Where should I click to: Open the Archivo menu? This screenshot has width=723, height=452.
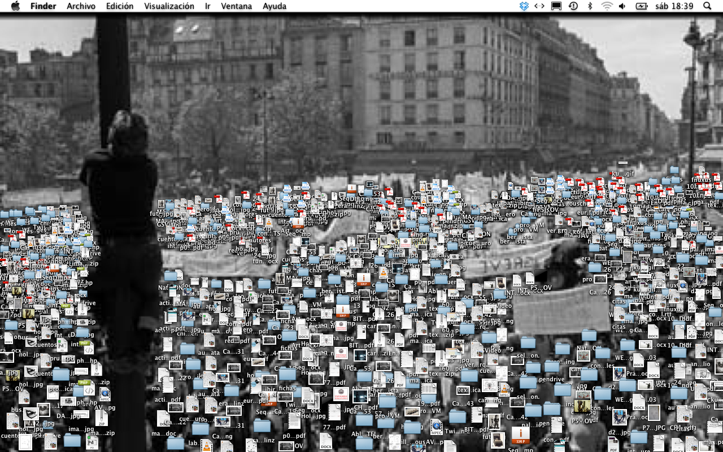[x=81, y=6]
